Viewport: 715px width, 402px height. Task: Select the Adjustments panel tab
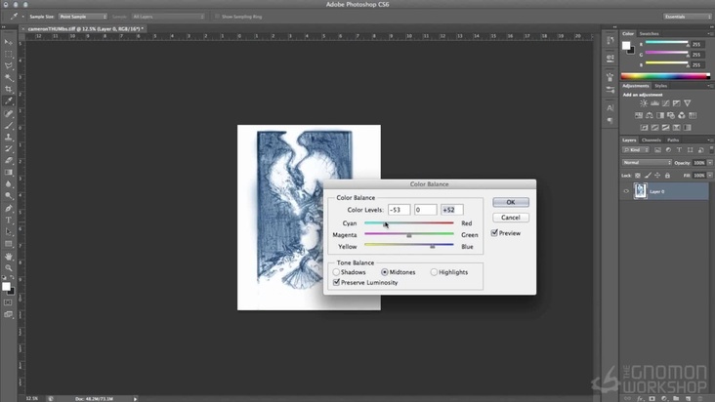[x=635, y=86]
